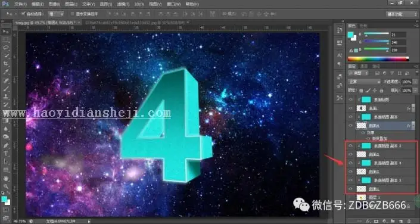The image size is (420, 224).
Task: Toggle the 显示变换控件 checkbox
Action: 72,14
